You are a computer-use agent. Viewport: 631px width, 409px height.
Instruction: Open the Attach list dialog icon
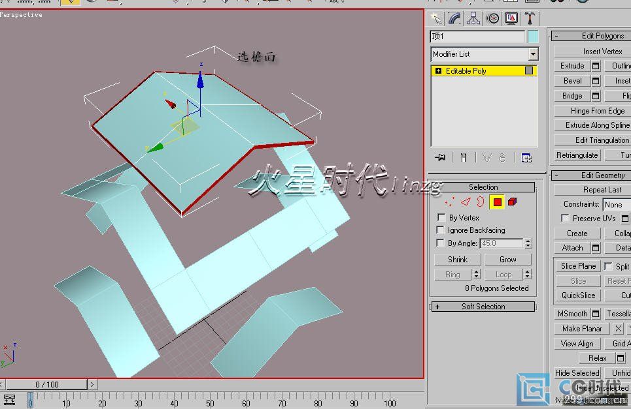click(596, 248)
